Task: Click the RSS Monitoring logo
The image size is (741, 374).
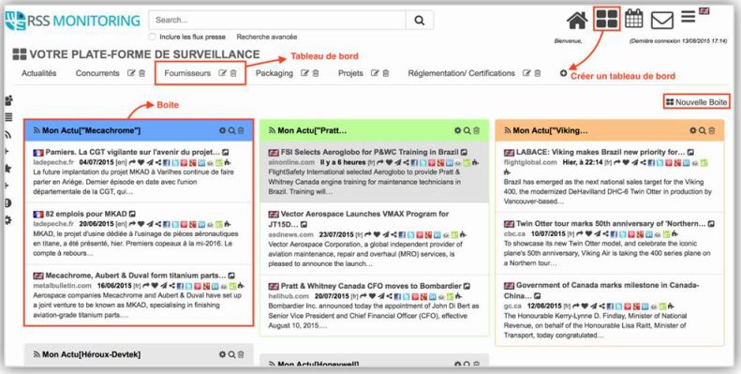Action: coord(72,21)
